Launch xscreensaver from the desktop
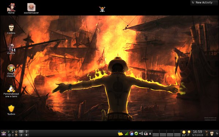Viewport: 219px width, 137px height. point(31,8)
